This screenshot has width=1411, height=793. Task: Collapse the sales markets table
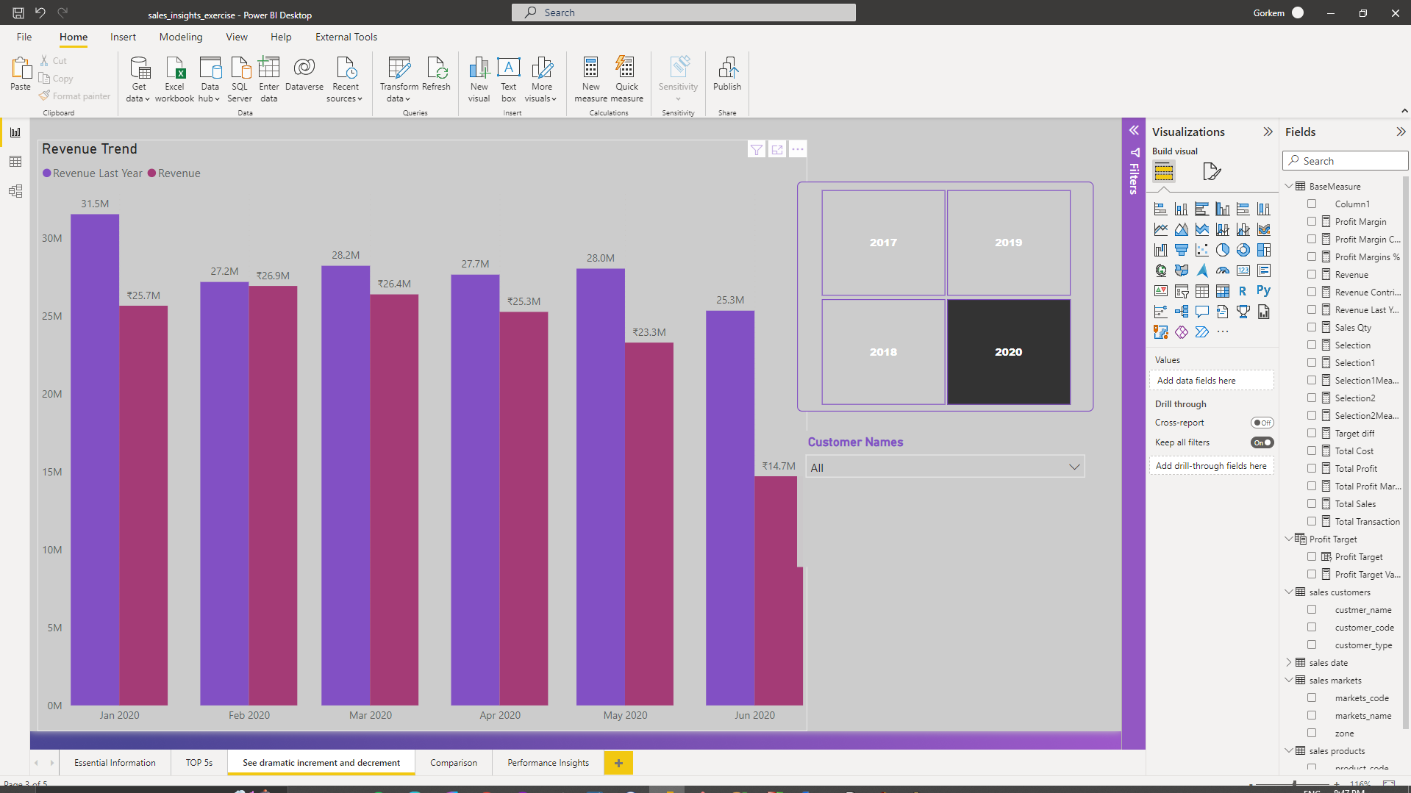(x=1289, y=680)
